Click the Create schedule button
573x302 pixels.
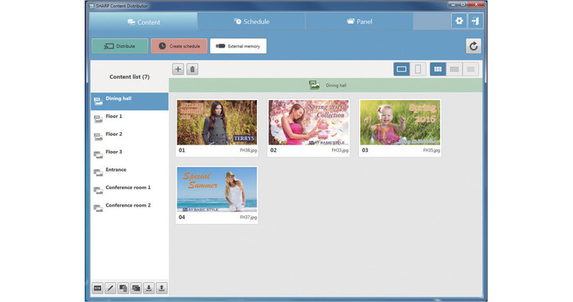click(x=179, y=46)
